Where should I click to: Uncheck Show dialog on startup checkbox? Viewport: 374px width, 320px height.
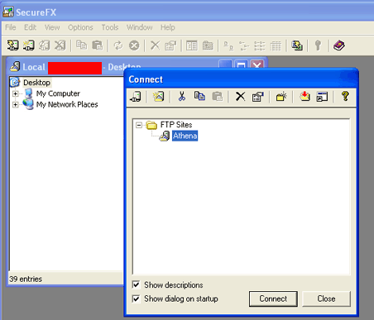(136, 299)
